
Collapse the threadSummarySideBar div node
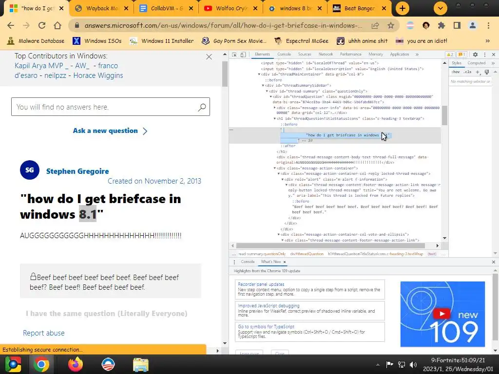pyautogui.click(x=263, y=86)
